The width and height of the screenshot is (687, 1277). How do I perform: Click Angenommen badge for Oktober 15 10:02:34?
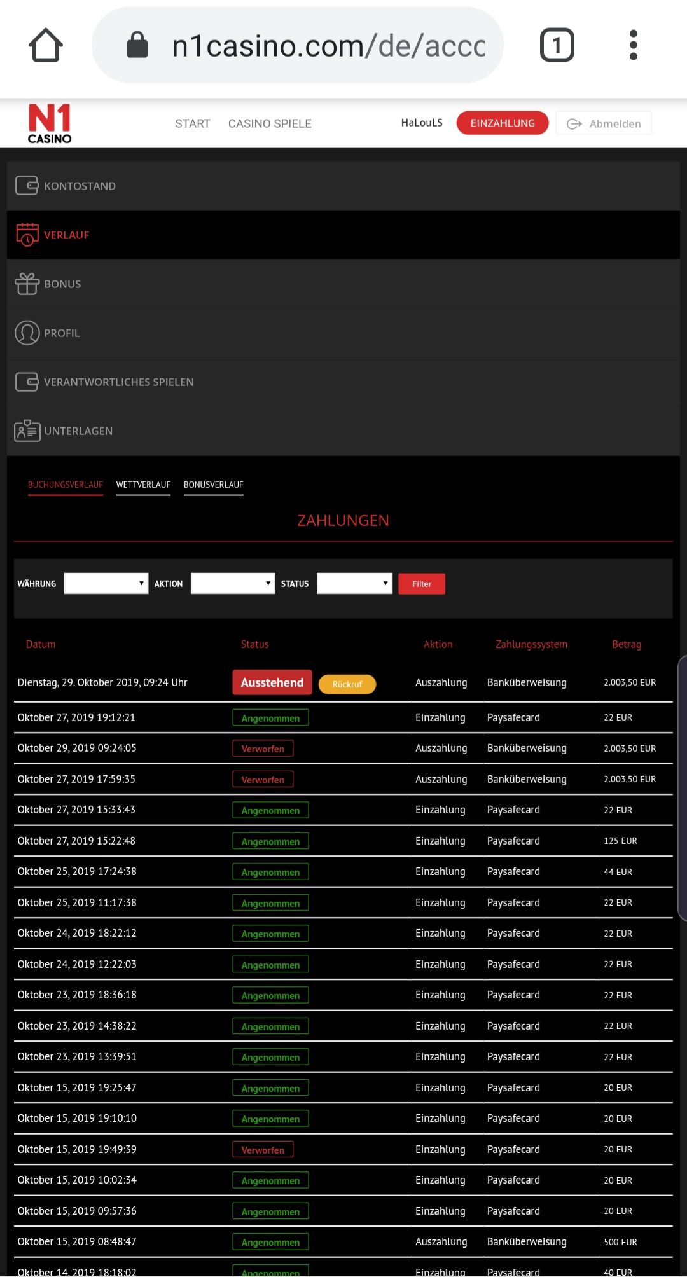coord(270,1180)
